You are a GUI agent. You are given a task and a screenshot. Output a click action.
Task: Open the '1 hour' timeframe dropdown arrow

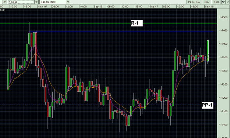click(36, 2)
